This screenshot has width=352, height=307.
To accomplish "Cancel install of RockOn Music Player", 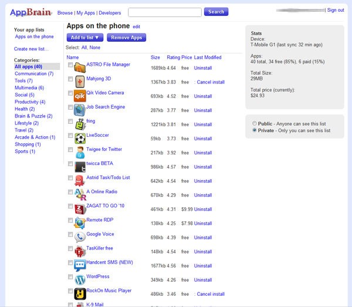I will [211, 294].
